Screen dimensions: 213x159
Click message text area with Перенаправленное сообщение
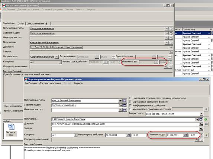point(117,152)
